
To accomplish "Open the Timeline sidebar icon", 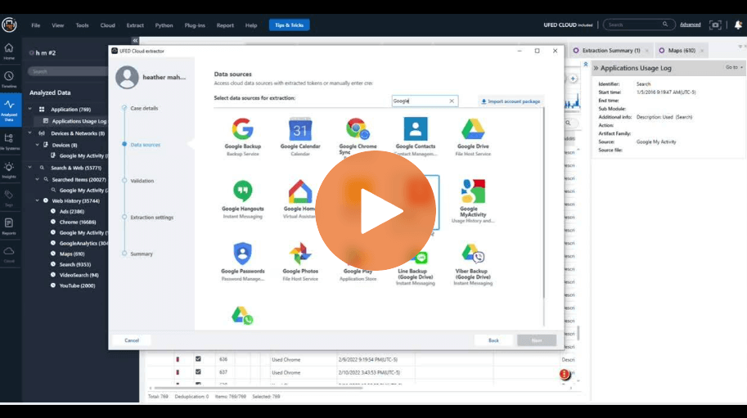I will coord(9,79).
